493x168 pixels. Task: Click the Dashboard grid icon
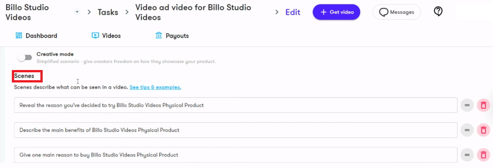click(x=19, y=35)
